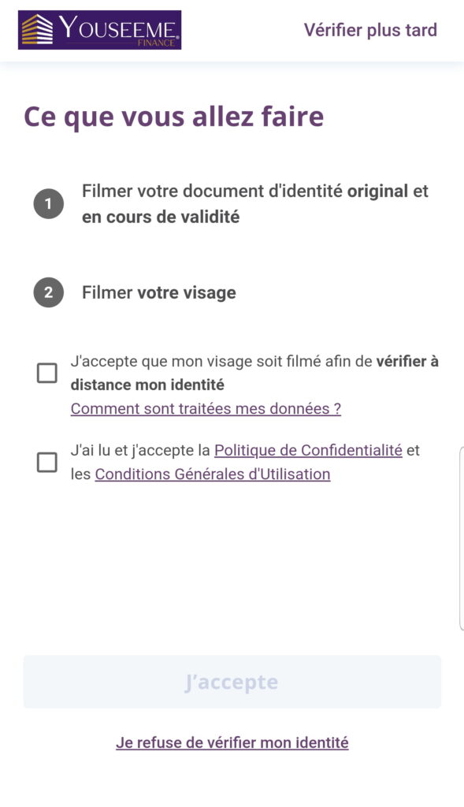The width and height of the screenshot is (464, 807).
Task: Click the number 1 step circle
Action: point(48,204)
